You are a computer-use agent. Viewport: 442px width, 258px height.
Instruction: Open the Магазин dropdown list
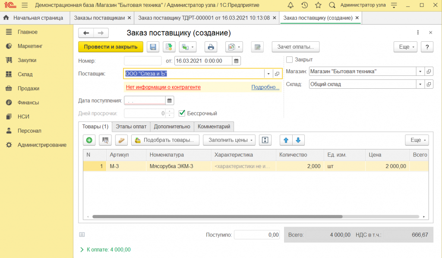tap(420, 71)
